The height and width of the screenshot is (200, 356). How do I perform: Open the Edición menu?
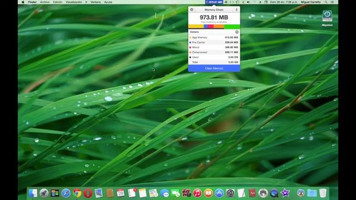pyautogui.click(x=58, y=2)
